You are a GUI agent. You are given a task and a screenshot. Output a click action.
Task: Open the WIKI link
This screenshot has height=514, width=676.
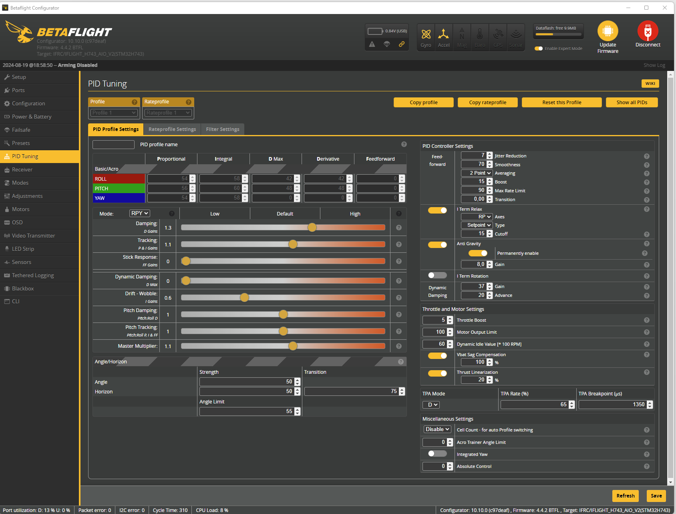pos(650,83)
